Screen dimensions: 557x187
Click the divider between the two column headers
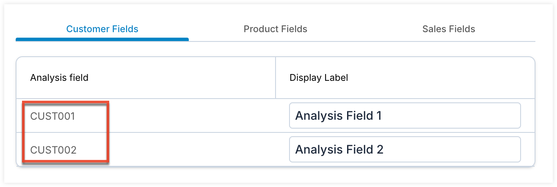276,78
